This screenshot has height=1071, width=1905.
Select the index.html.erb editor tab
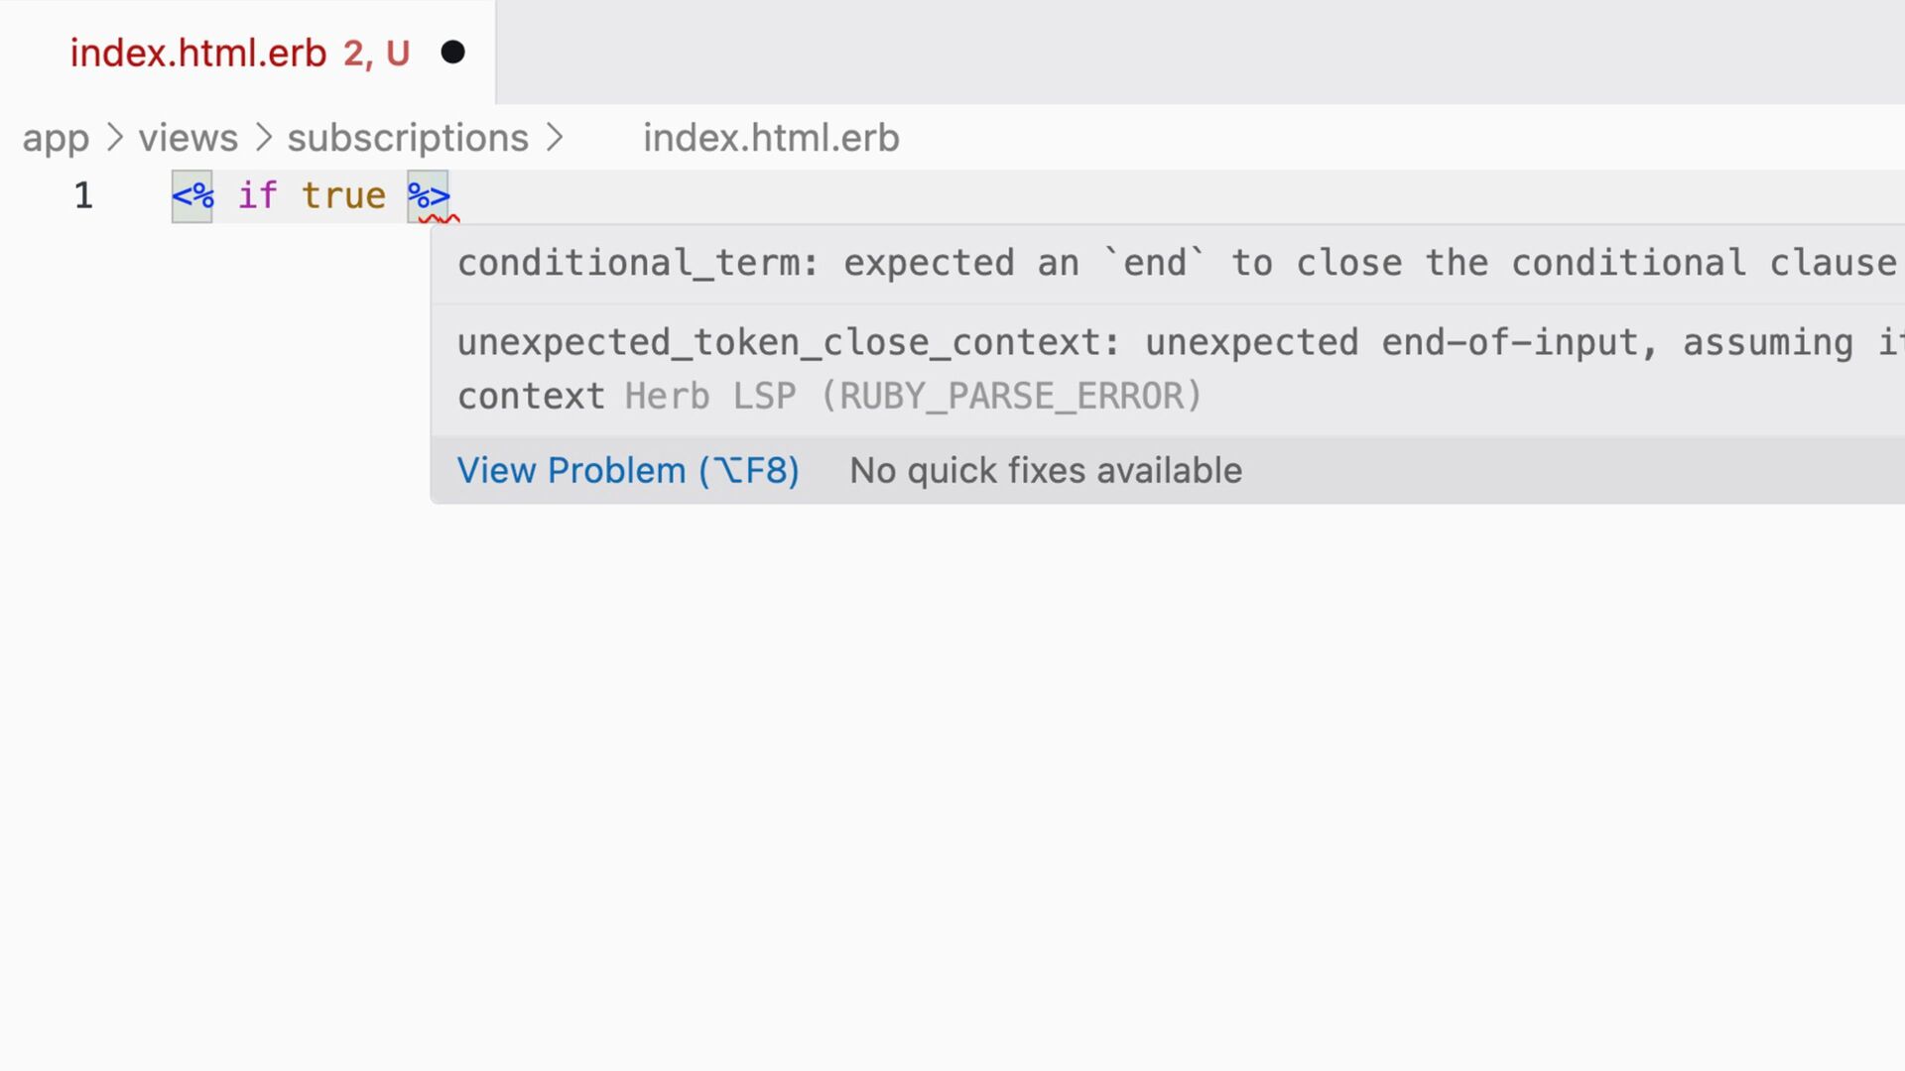198,53
